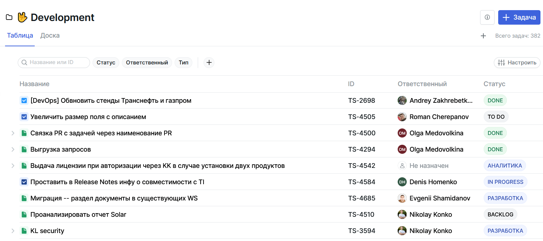This screenshot has height=241, width=543.
Task: Switch to the Доска tab
Action: point(50,35)
